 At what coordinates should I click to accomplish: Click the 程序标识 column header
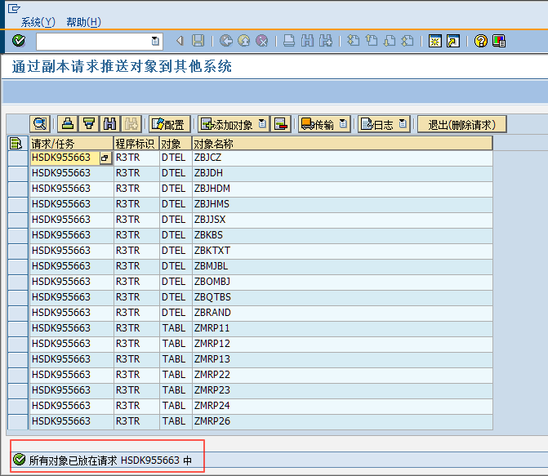coord(136,144)
